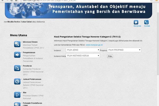Click the Kontak text label
The height and width of the screenshot is (106, 159).
click(x=147, y=26)
